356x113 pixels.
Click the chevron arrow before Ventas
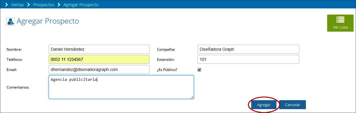click(7, 5)
